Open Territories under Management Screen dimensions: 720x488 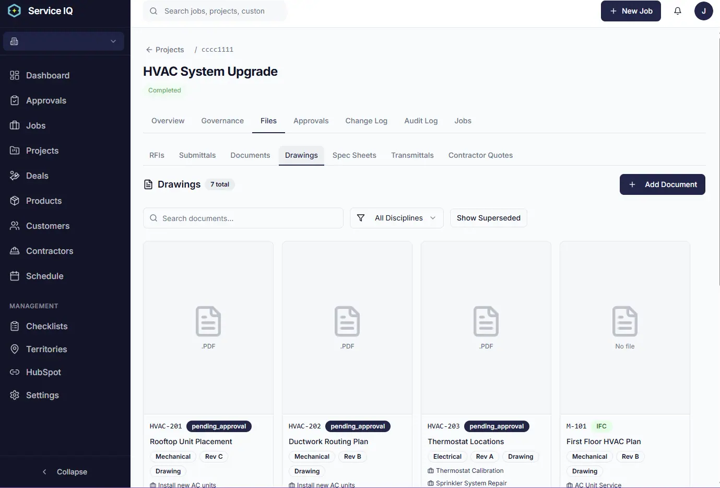point(46,349)
